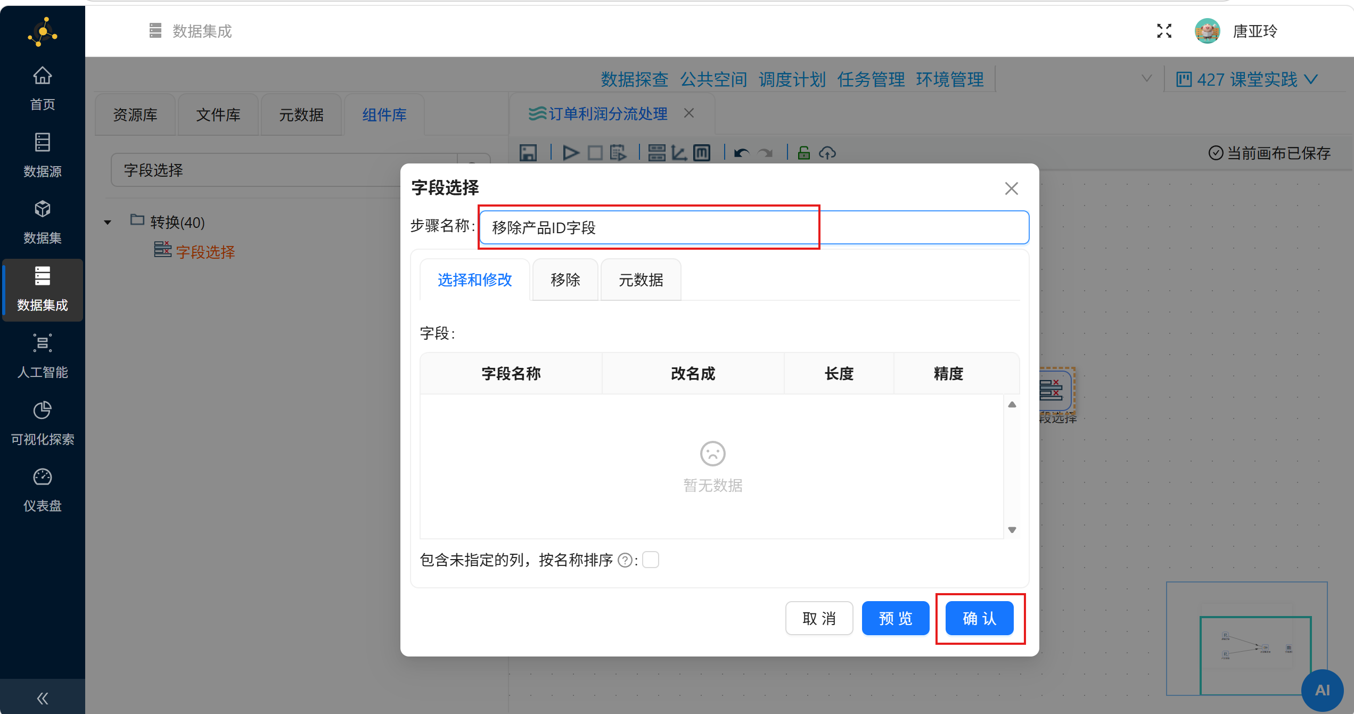The image size is (1354, 714).
Task: Open the 427 课堂实践 workspace dropdown
Action: pos(1247,80)
